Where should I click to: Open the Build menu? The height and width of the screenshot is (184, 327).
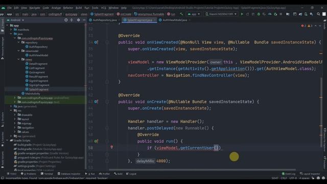79,8
